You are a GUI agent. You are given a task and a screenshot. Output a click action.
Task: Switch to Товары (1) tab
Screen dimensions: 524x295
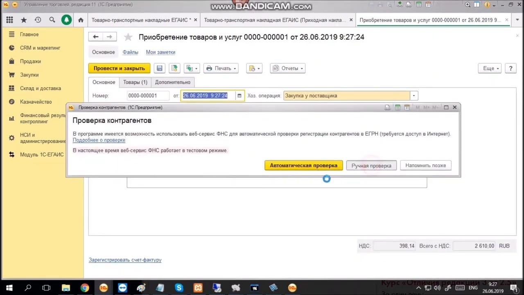click(x=135, y=82)
